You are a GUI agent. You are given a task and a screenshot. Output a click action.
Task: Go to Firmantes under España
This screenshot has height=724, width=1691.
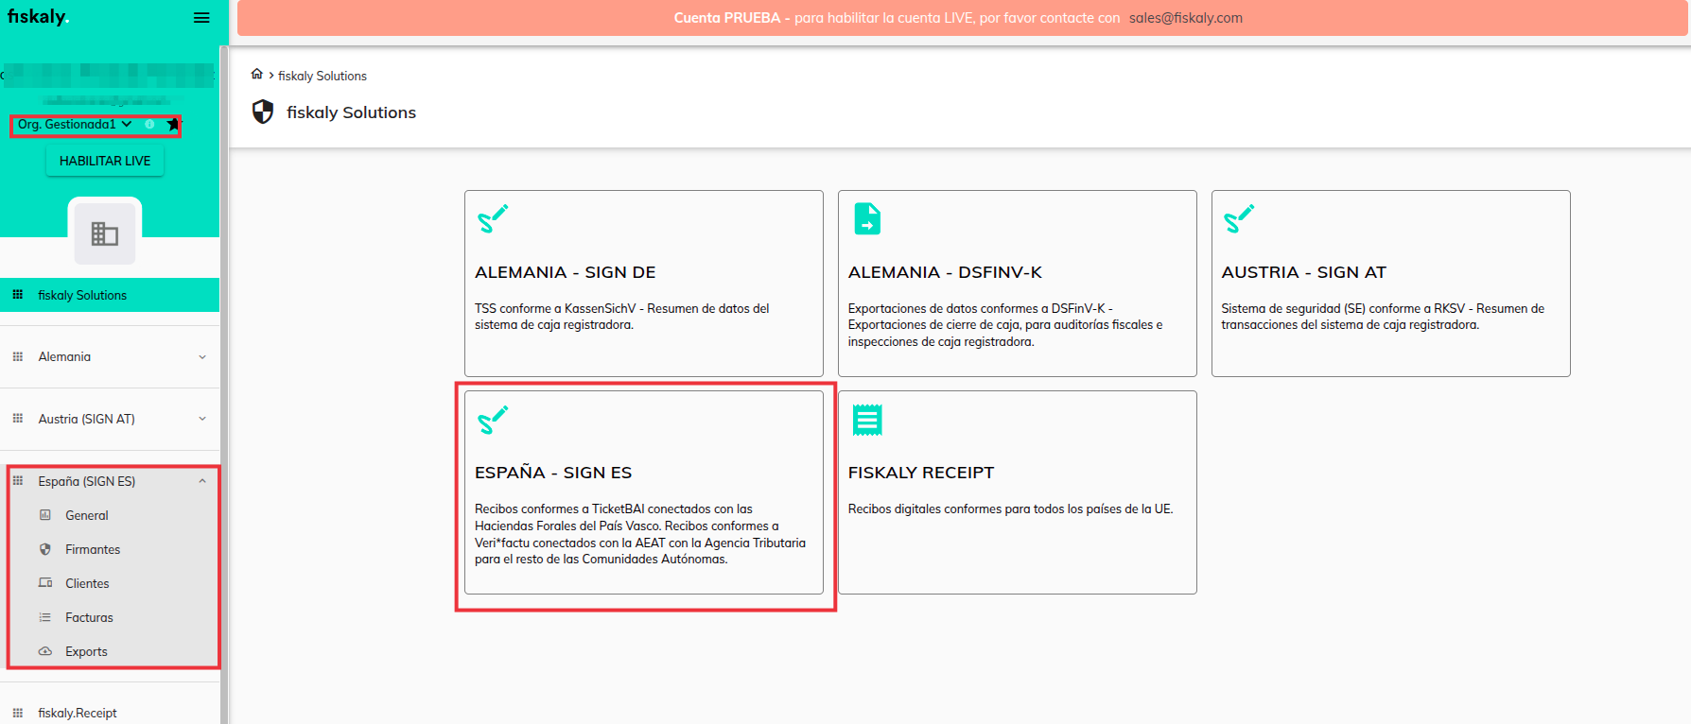(x=110, y=549)
